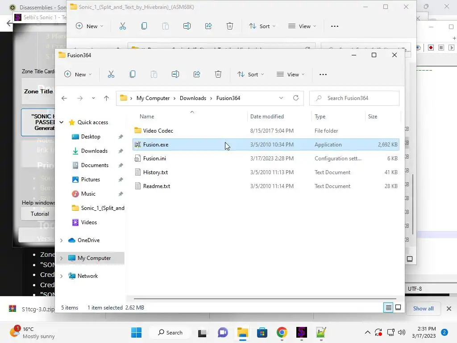Open Chat app on taskbar
Image resolution: width=457 pixels, height=343 pixels.
[x=223, y=332]
